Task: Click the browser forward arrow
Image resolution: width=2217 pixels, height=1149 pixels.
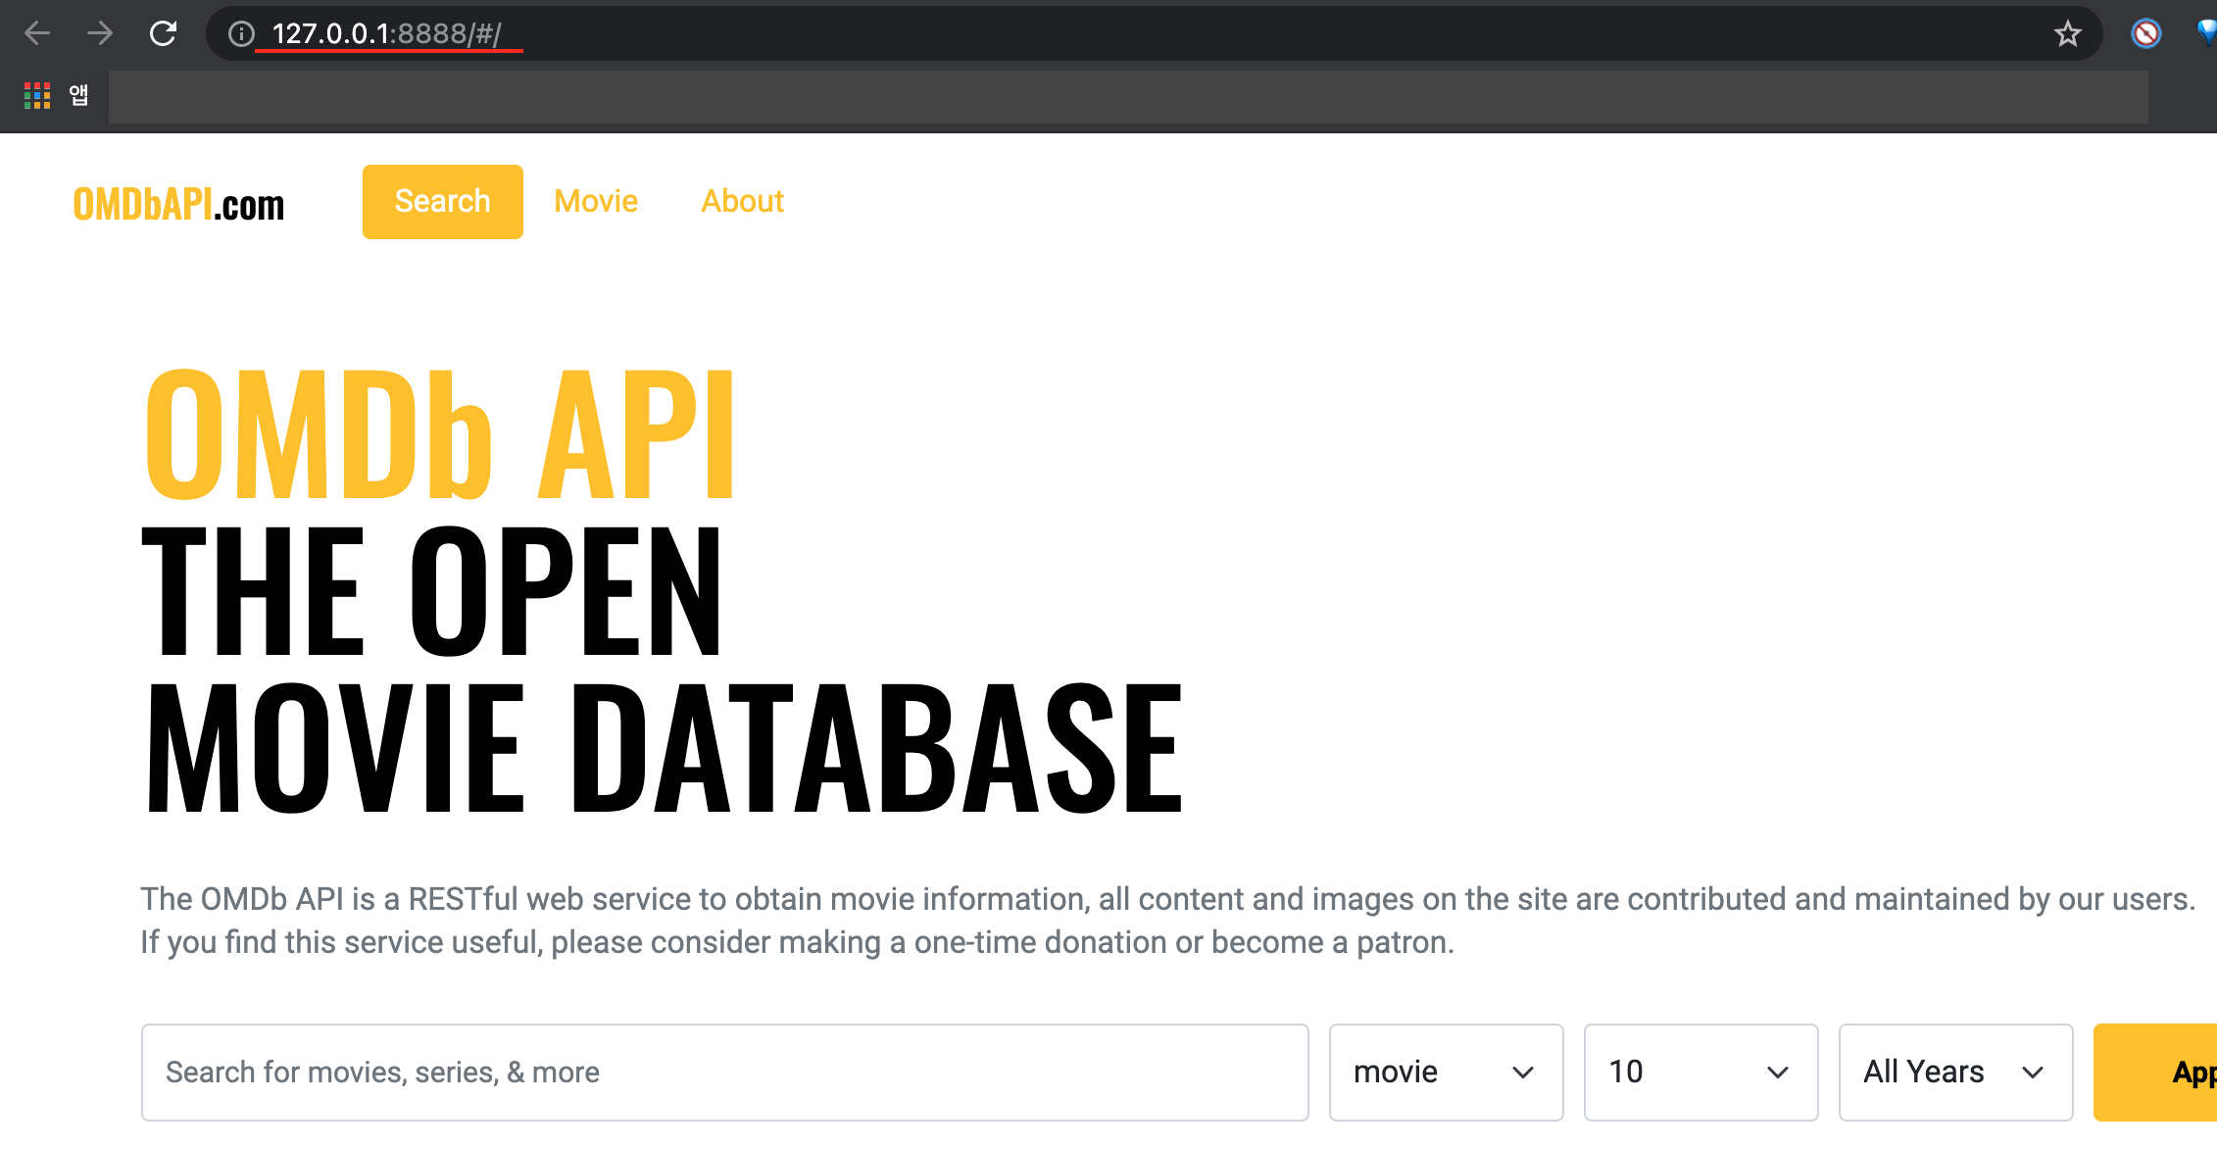Action: [x=100, y=33]
